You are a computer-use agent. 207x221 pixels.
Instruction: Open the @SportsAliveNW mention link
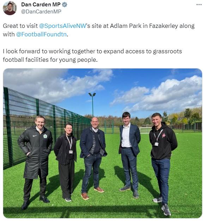click(x=62, y=26)
